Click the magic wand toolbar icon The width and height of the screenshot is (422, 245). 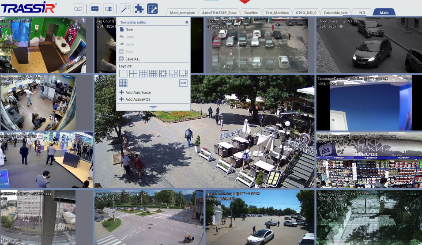[x=125, y=8]
